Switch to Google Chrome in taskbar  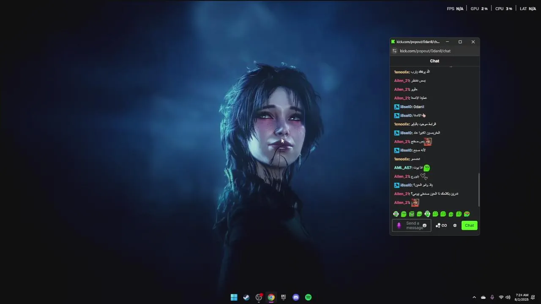271,297
